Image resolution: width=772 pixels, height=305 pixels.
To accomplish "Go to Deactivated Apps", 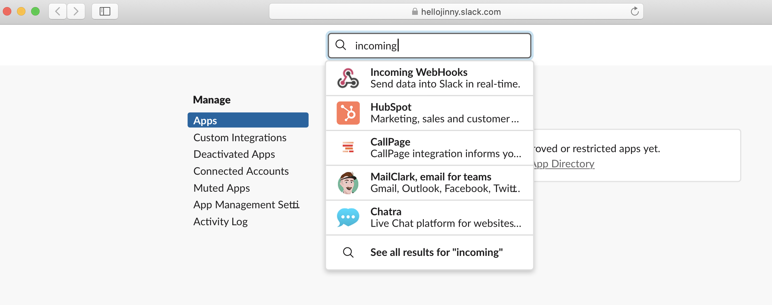I will (x=234, y=154).
